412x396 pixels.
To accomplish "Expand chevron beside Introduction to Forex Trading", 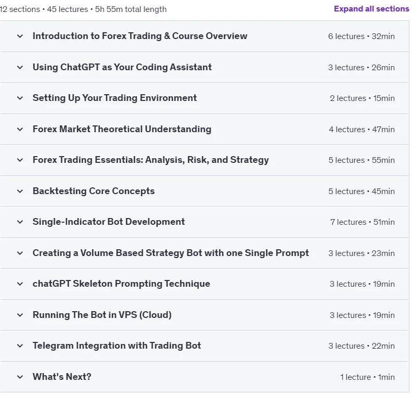I will [x=20, y=36].
